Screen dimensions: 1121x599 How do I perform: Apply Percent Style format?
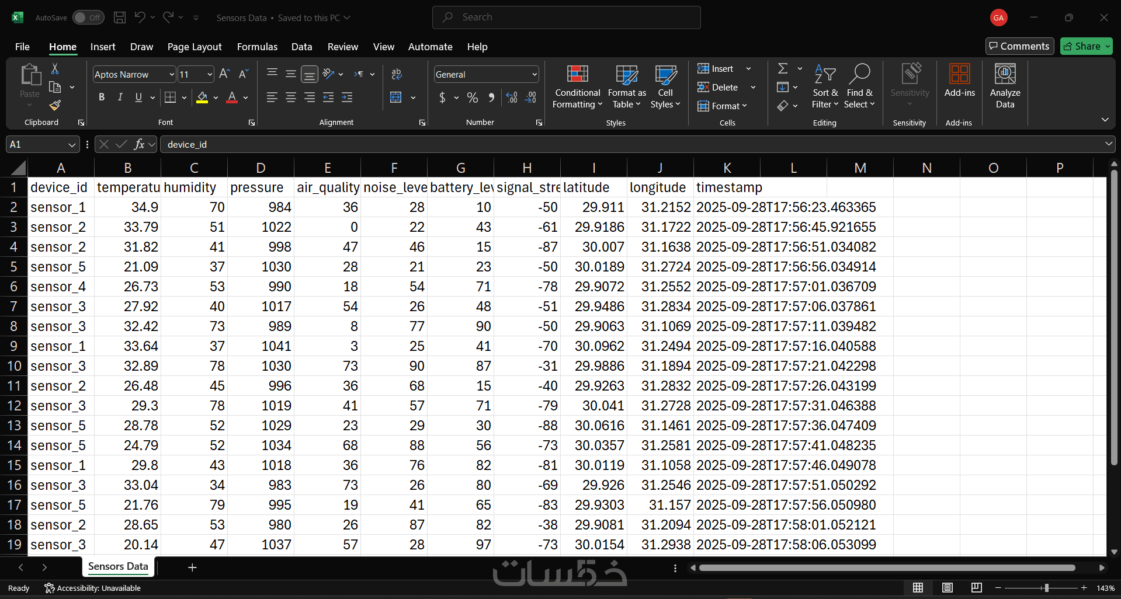click(473, 97)
